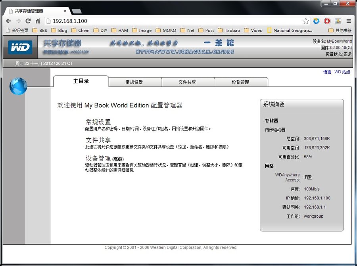Click the blue circular extension icon
357x266 pixels.
pyautogui.click(x=316, y=21)
